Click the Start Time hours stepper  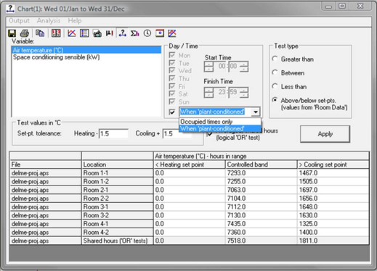pyautogui.click(x=208, y=67)
